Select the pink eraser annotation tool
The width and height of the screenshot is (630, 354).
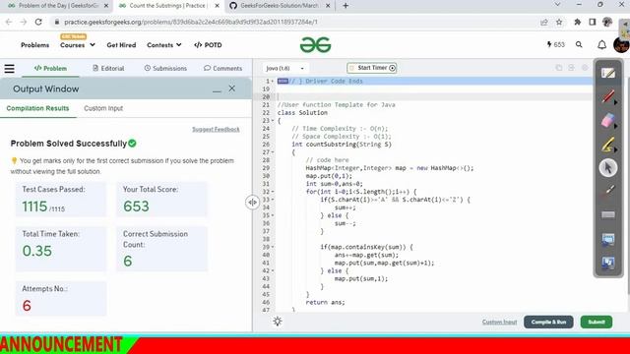click(608, 120)
